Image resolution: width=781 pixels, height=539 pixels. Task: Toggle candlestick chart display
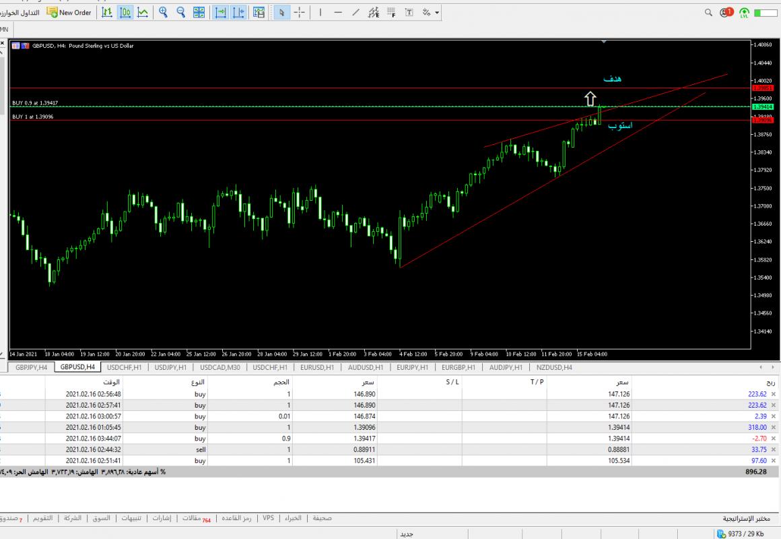point(125,12)
